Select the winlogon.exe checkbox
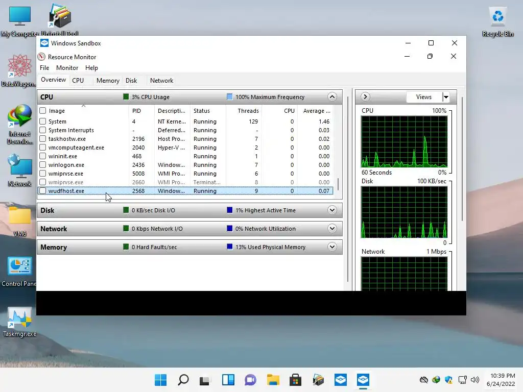Viewport: 523px width, 392px height. coord(43,165)
